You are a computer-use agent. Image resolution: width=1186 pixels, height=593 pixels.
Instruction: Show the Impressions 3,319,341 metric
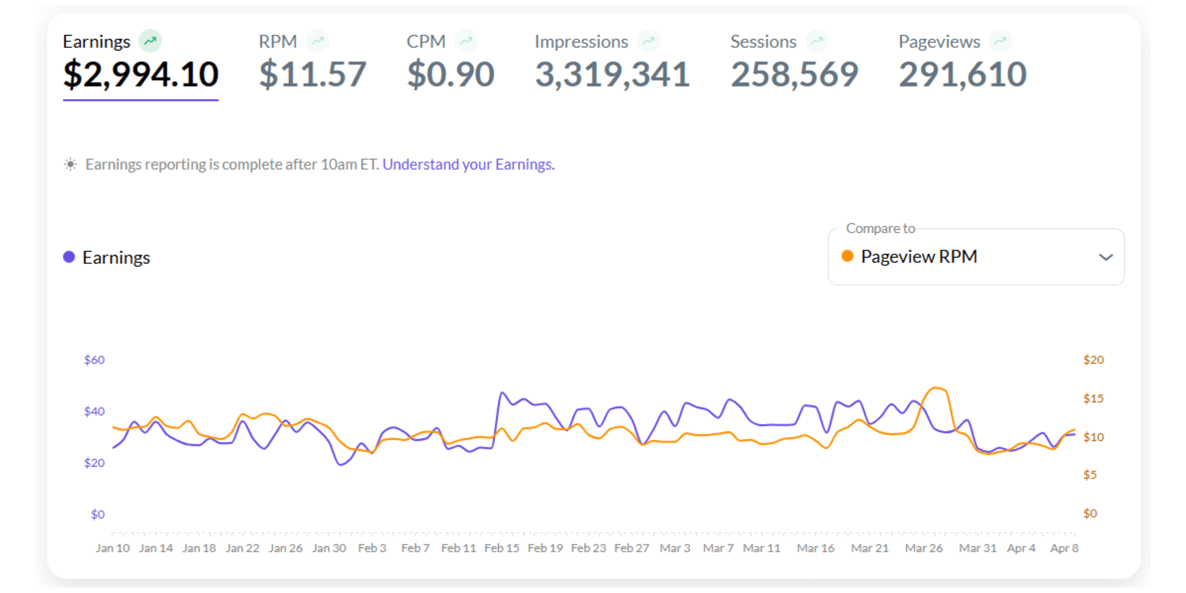coord(612,74)
